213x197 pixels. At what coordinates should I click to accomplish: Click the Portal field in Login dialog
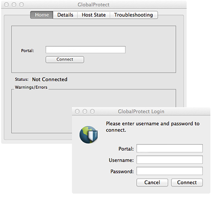169,148
